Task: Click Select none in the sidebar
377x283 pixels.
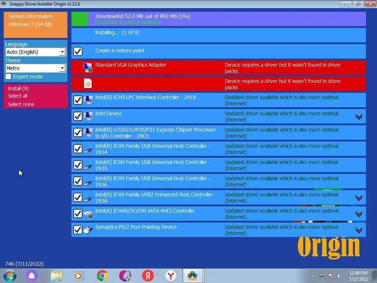Action: (21, 104)
